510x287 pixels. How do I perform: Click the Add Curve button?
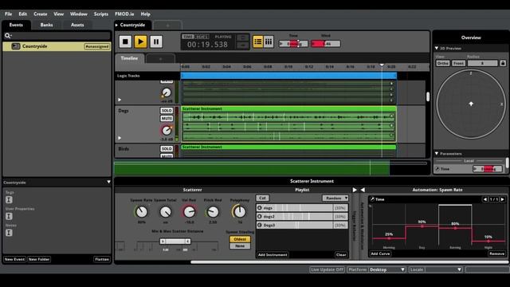[380, 254]
